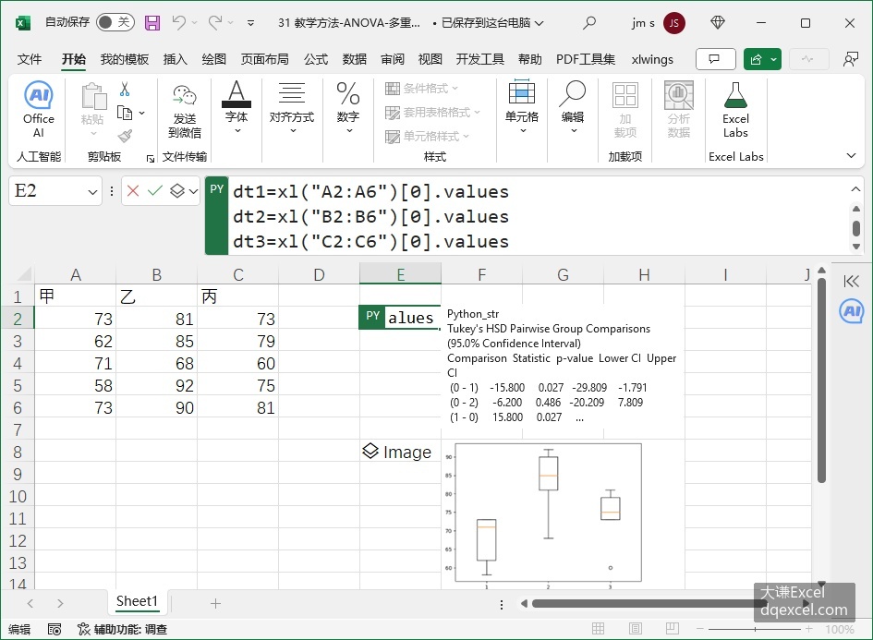Image resolution: width=873 pixels, height=640 pixels.
Task: Open the Comments speech bubble button
Action: coord(715,59)
